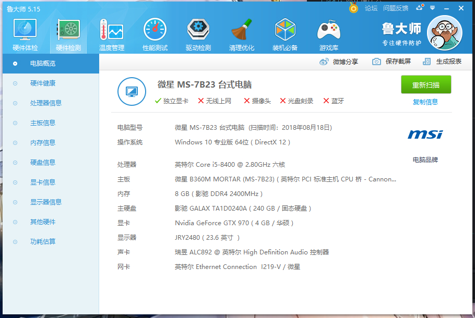Open the title bar dropdown menu arrow
The width and height of the screenshot is (475, 318).
tap(433, 8)
